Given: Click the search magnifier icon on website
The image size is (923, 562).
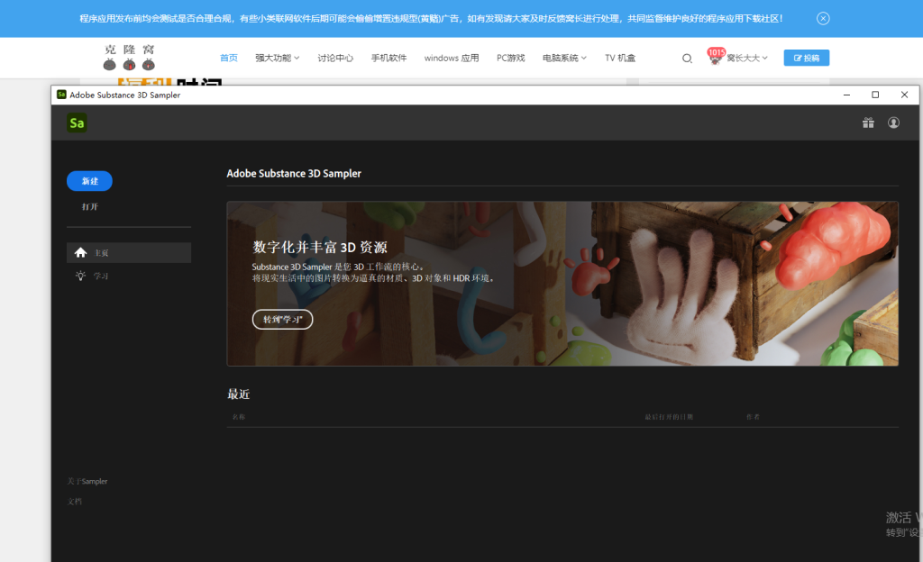Looking at the screenshot, I should 687,59.
